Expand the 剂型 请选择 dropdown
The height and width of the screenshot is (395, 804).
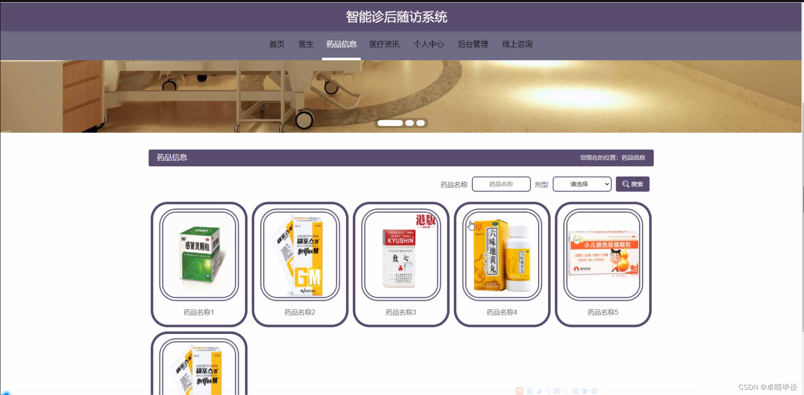click(x=582, y=184)
